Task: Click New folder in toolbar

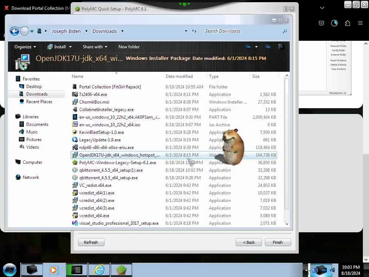Action: pos(129,47)
